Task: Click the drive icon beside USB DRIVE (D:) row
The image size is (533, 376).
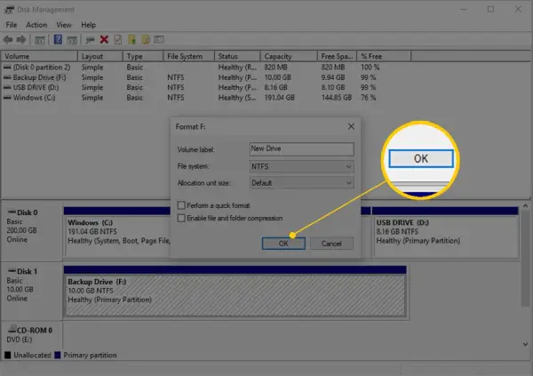Action: (7, 87)
